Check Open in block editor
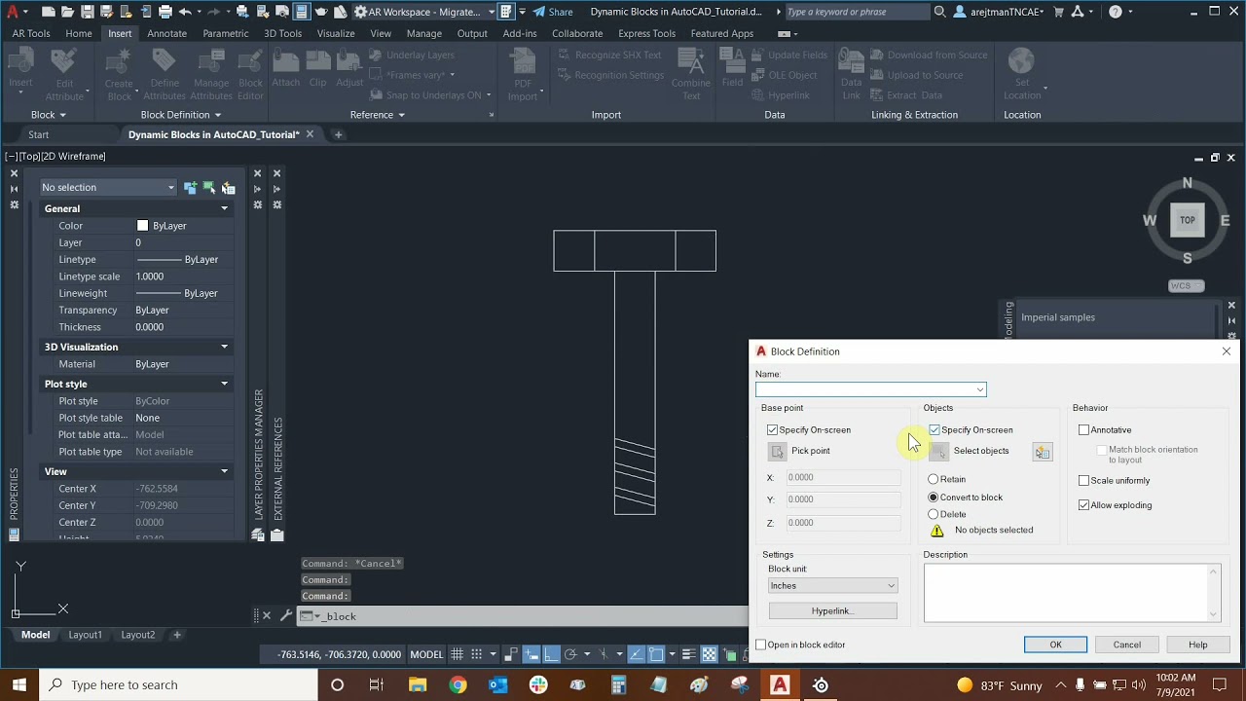This screenshot has height=701, width=1246. click(761, 645)
